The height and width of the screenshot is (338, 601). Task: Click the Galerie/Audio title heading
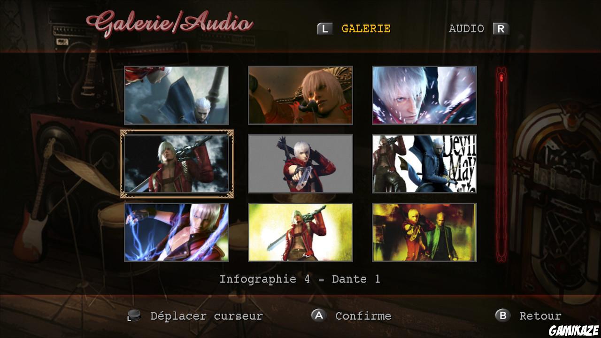170,23
